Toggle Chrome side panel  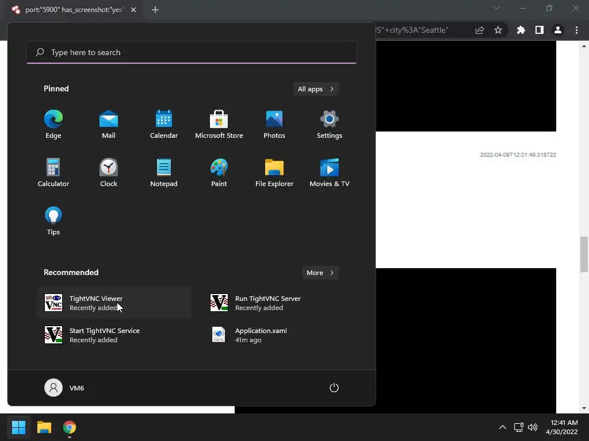[x=540, y=30]
